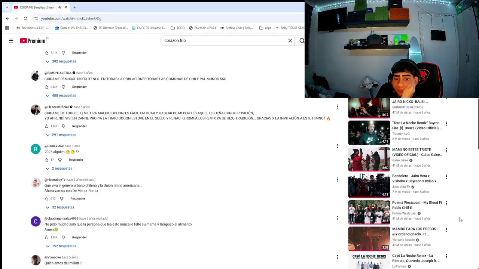Open options for Bandolero video
This screenshot has height=269, width=479.
click(x=446, y=177)
